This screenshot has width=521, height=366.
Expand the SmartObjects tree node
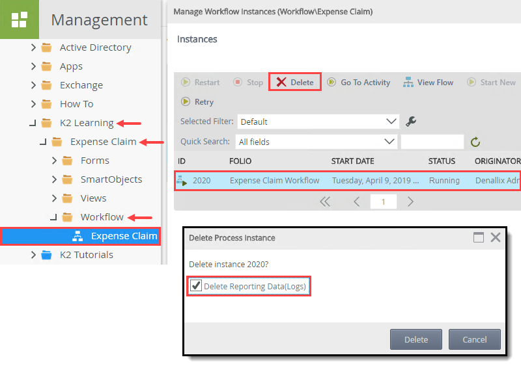55,179
